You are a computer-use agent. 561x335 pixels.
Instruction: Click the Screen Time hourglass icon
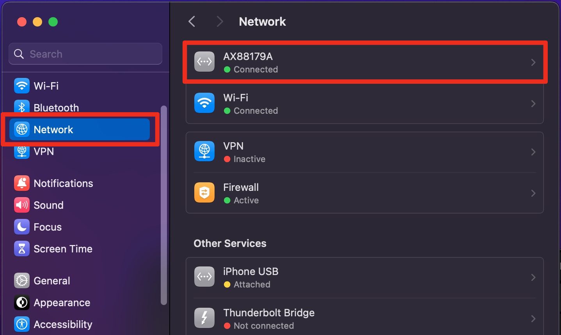(22, 249)
